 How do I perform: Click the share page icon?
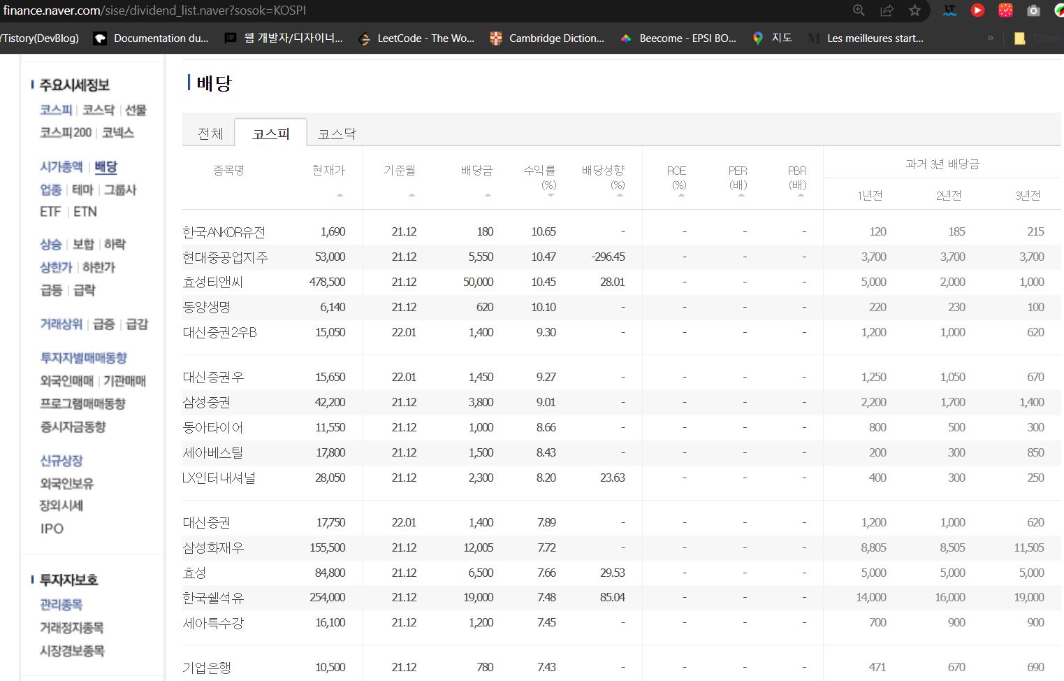tap(887, 10)
